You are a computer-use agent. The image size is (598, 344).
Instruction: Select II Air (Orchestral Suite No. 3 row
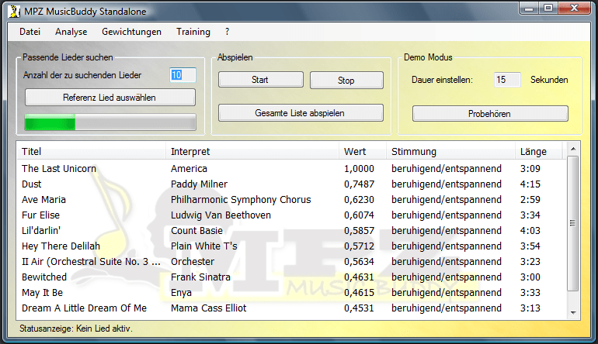pos(91,262)
